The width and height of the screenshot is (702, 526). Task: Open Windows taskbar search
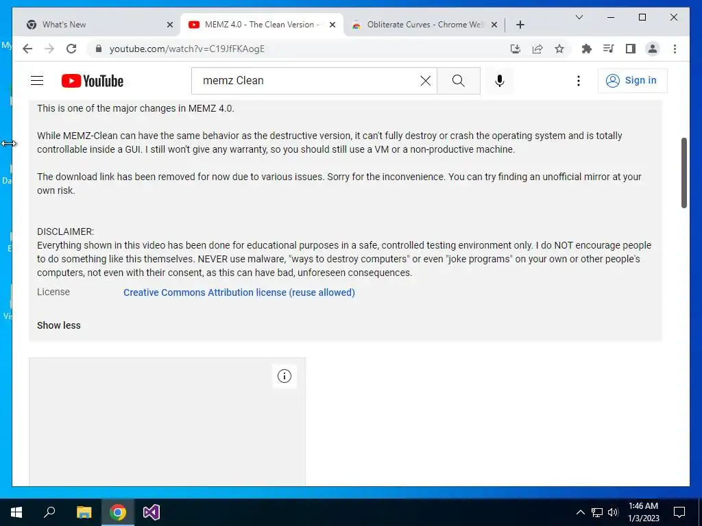pyautogui.click(x=49, y=512)
